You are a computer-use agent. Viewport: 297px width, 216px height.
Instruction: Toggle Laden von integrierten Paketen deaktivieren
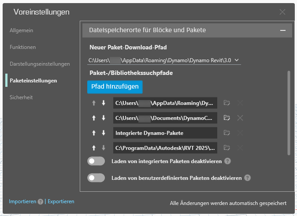click(x=96, y=161)
